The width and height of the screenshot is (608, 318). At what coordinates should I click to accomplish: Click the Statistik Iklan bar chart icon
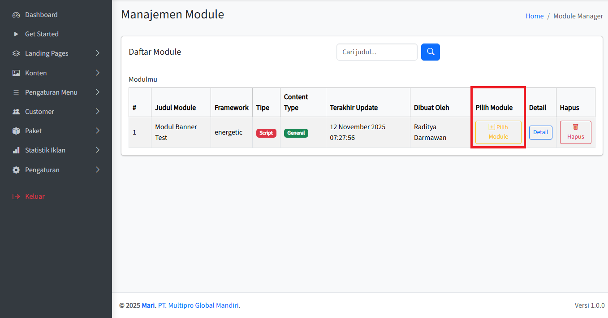[x=16, y=150]
